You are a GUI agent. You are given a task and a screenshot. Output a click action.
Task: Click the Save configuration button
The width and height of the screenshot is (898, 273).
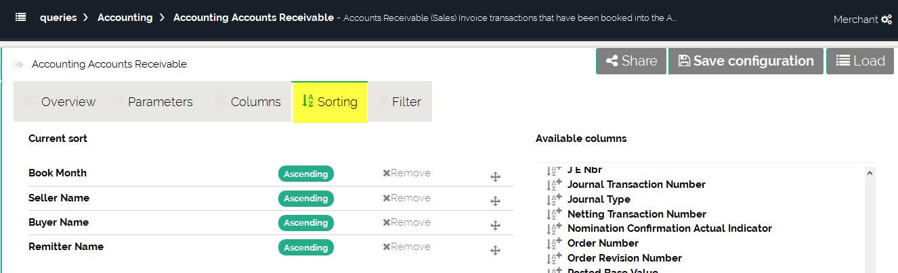coord(746,61)
